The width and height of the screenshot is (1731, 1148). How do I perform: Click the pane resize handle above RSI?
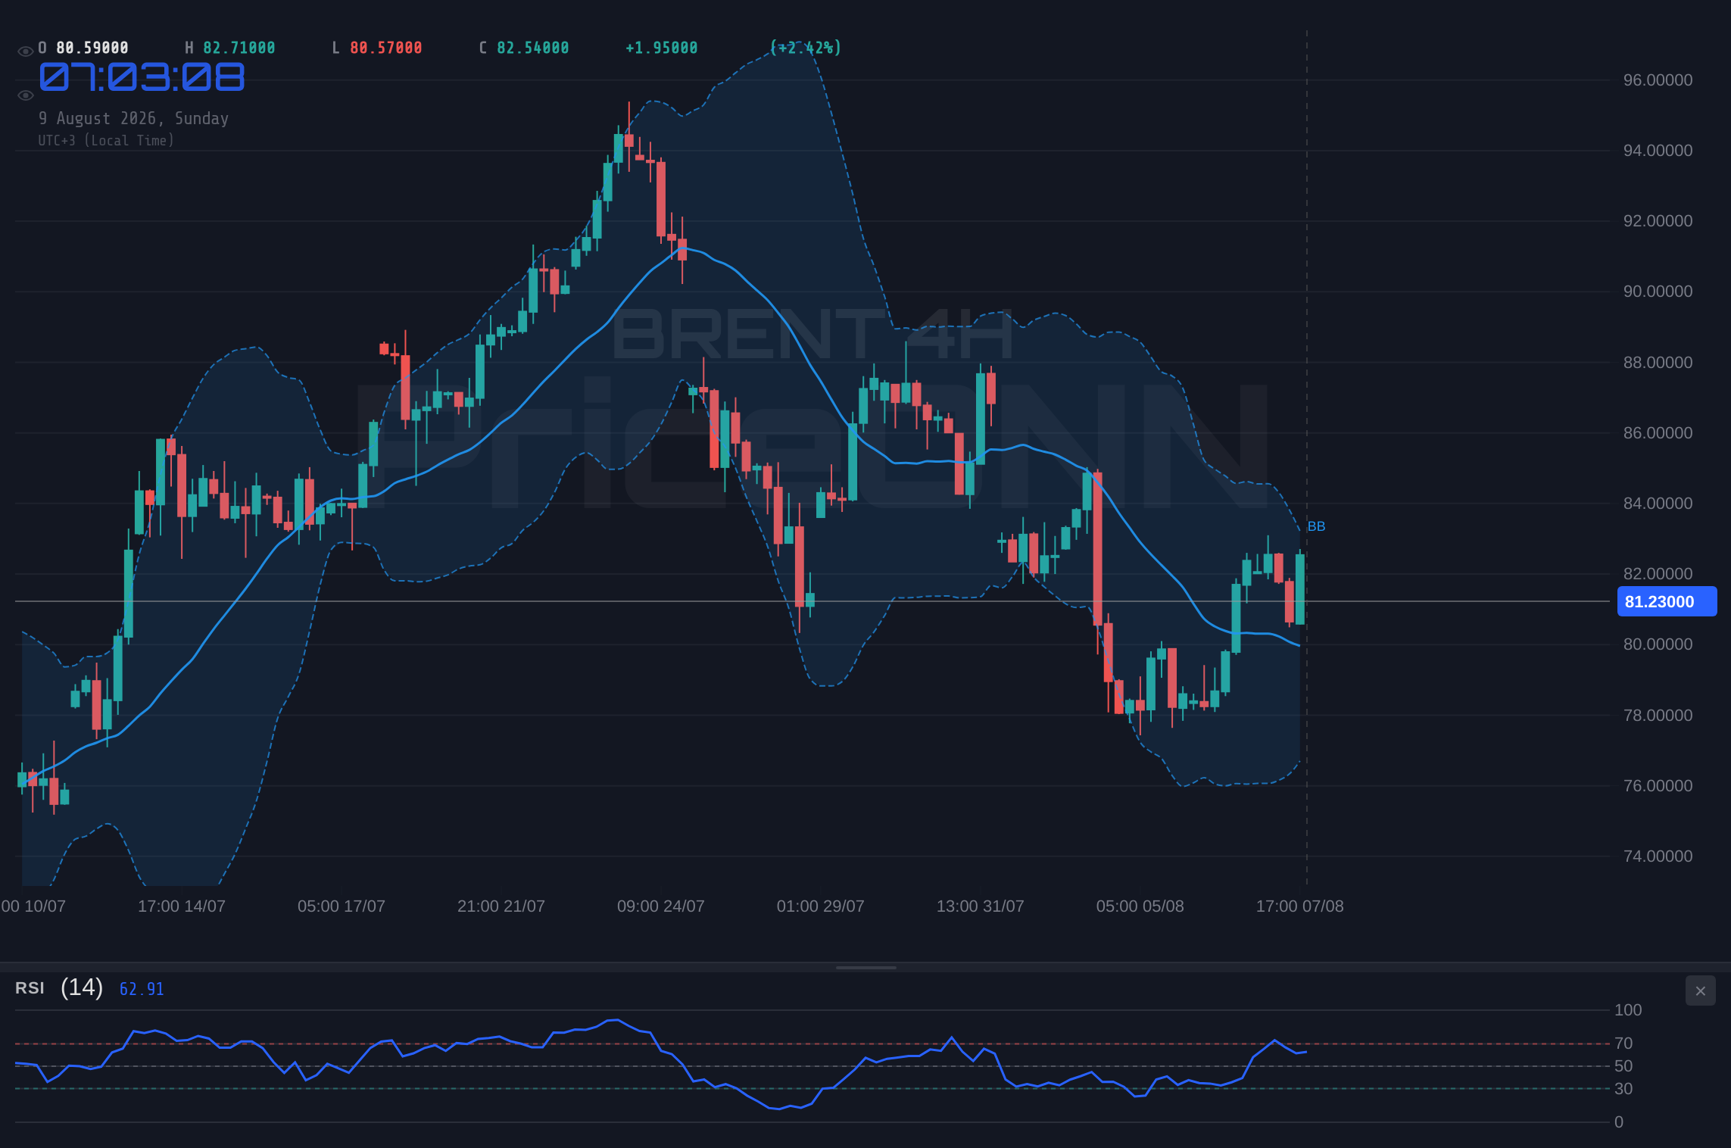(865, 967)
